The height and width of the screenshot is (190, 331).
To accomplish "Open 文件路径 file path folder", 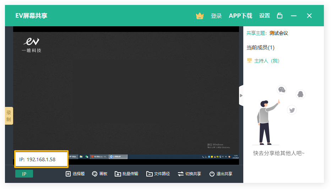I will coord(158,174).
